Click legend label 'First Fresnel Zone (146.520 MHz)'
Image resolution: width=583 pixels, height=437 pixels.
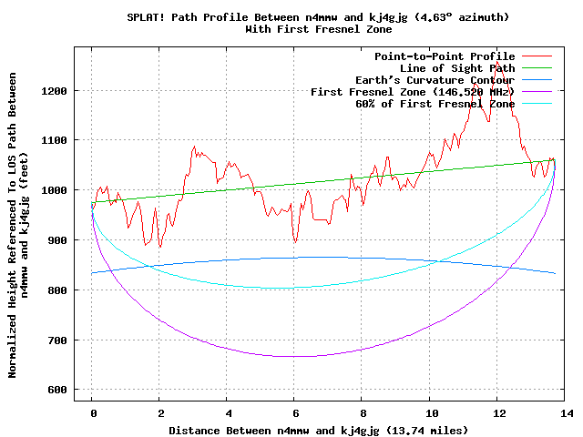pyautogui.click(x=413, y=92)
